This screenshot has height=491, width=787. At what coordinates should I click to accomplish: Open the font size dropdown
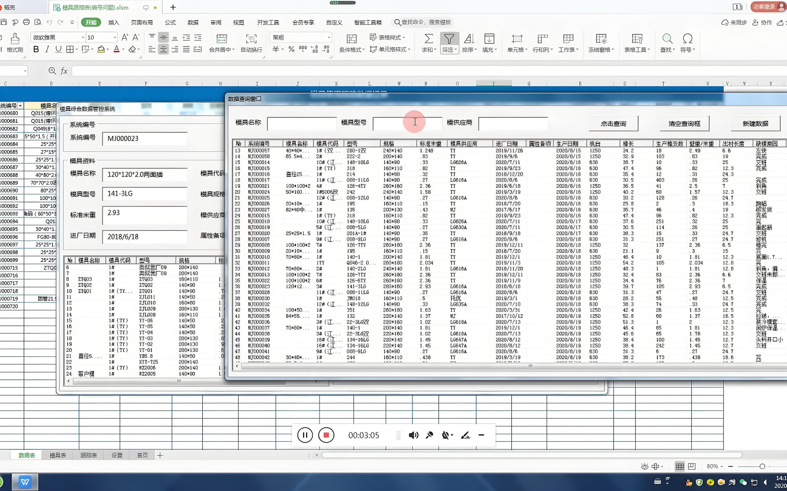[114, 38]
